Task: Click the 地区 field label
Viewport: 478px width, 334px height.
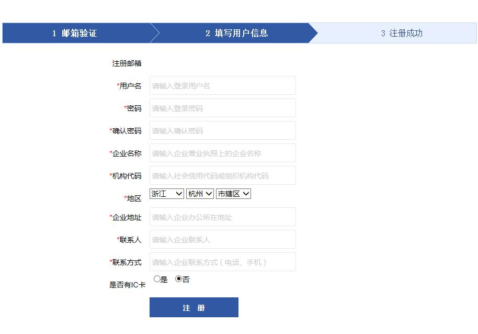Action: [134, 198]
